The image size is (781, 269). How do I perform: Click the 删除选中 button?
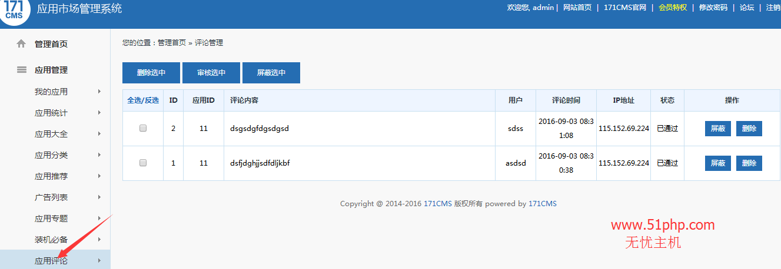click(151, 73)
